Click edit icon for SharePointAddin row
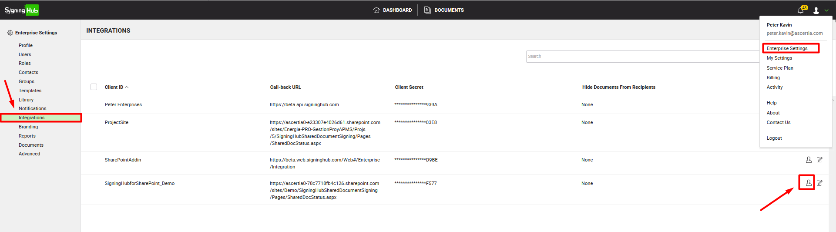The height and width of the screenshot is (232, 836). [819, 160]
